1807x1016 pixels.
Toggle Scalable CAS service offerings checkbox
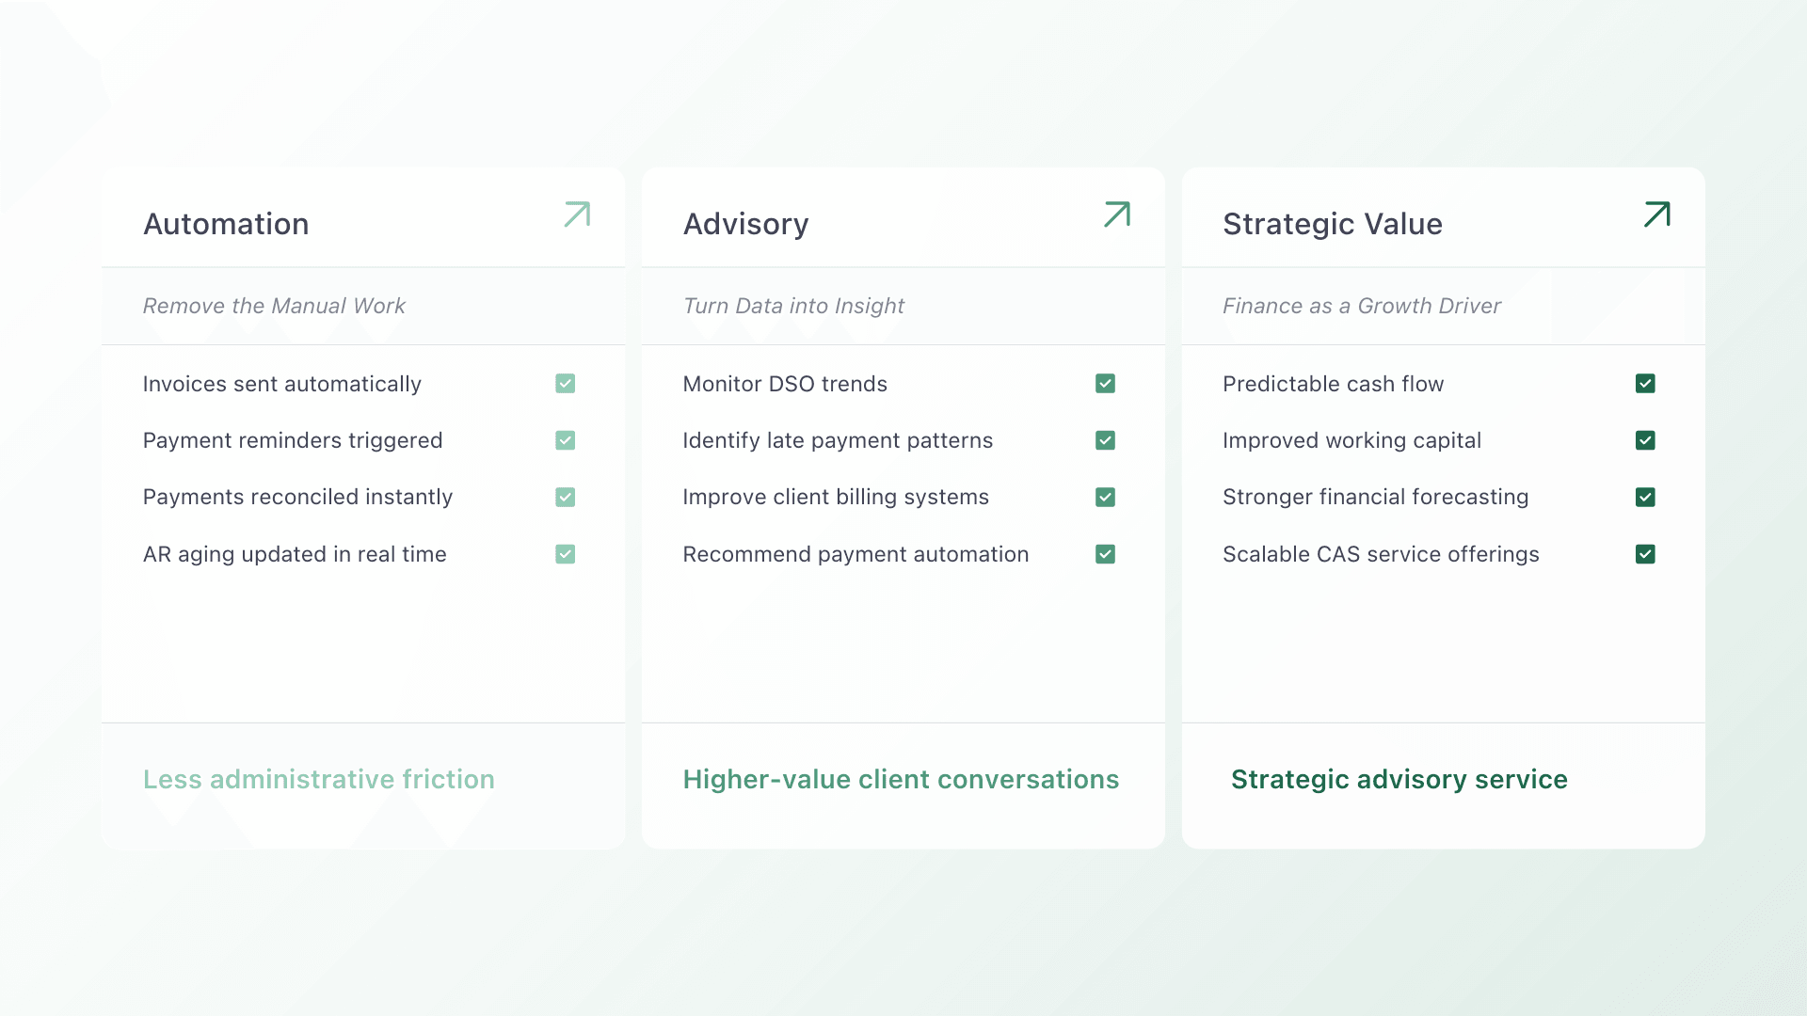(1645, 554)
